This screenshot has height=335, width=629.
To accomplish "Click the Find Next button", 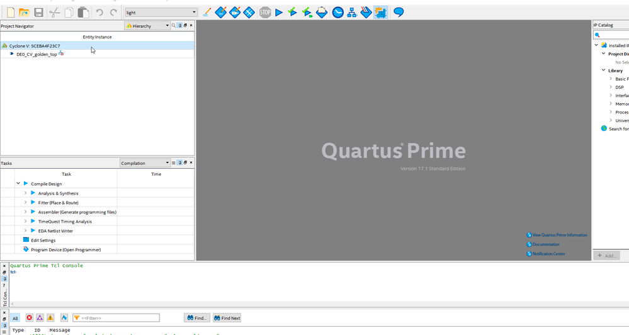I will [x=227, y=318].
